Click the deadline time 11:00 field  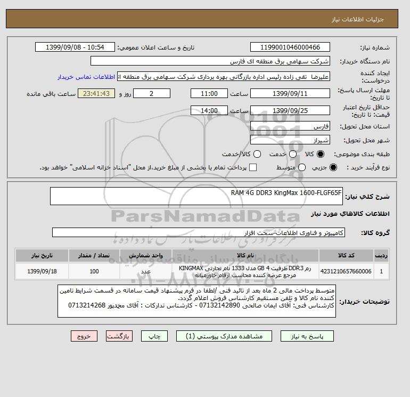coord(209,93)
